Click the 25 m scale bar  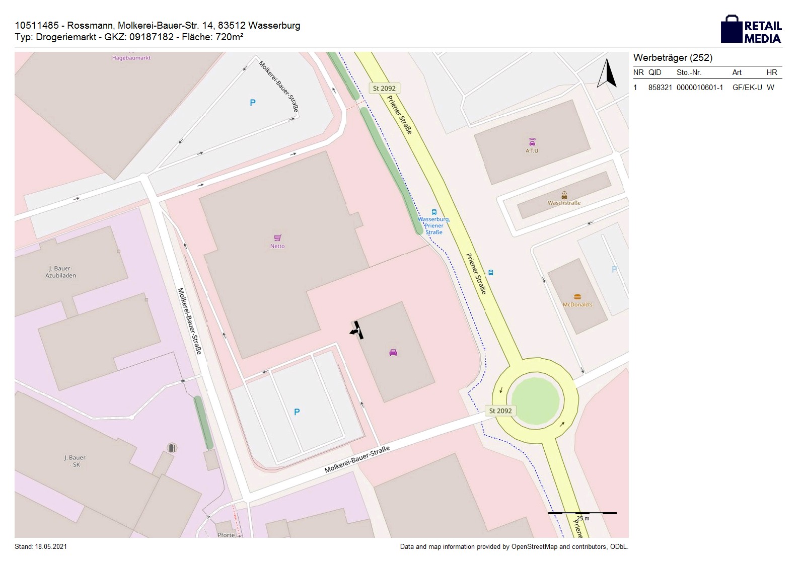[582, 514]
